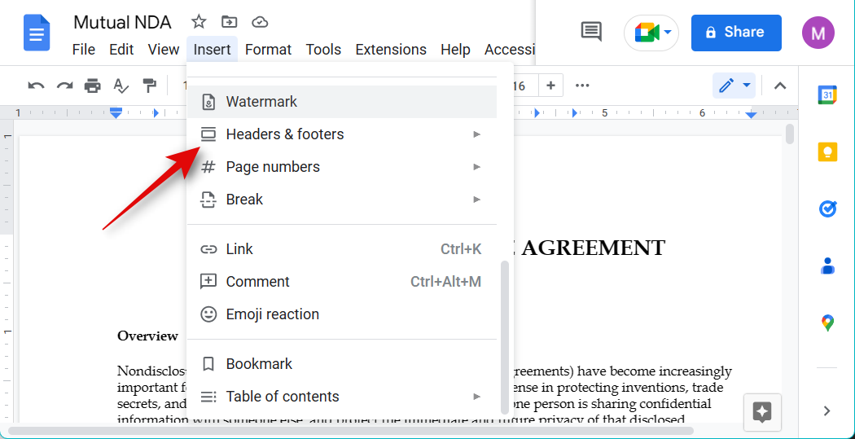Star the Mutual NDA document
The height and width of the screenshot is (439, 855).
199,22
